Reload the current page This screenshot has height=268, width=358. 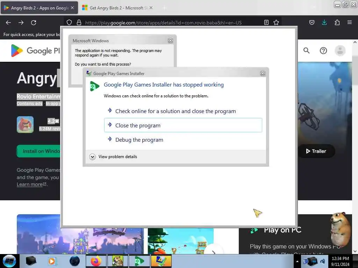click(34, 23)
